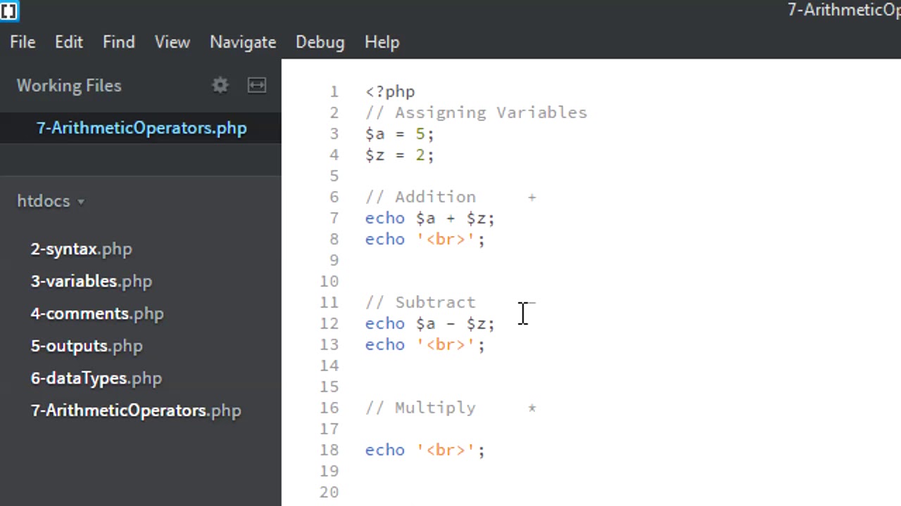Click line number 20 in the gutter
901x506 pixels.
329,493
